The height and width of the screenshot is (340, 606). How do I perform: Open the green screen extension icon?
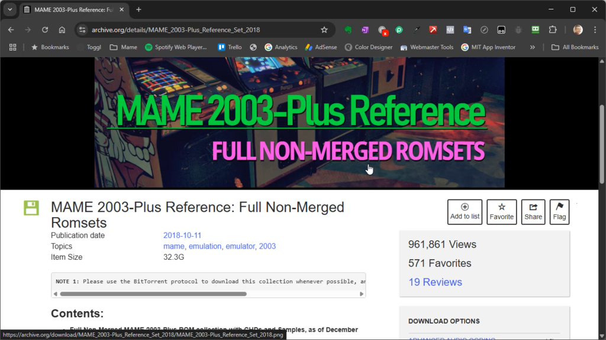pyautogui.click(x=535, y=30)
